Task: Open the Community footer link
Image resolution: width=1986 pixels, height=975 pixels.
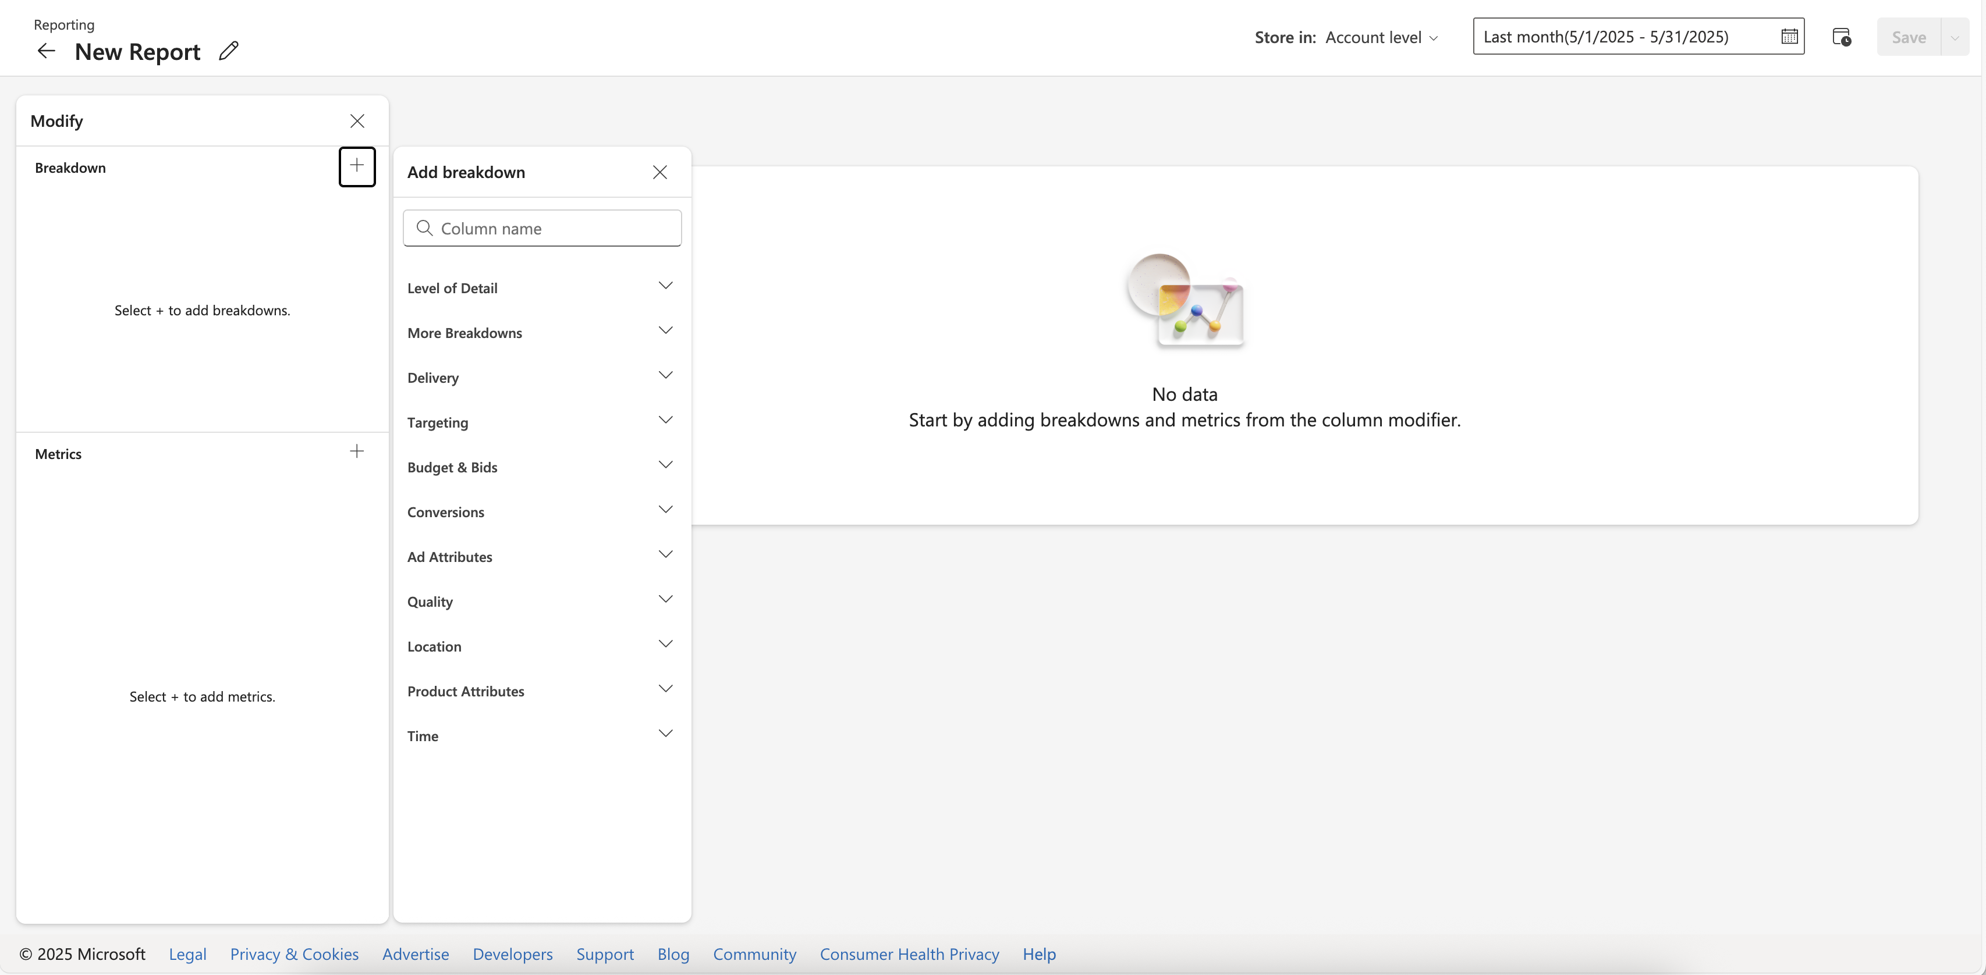Action: pyautogui.click(x=754, y=954)
